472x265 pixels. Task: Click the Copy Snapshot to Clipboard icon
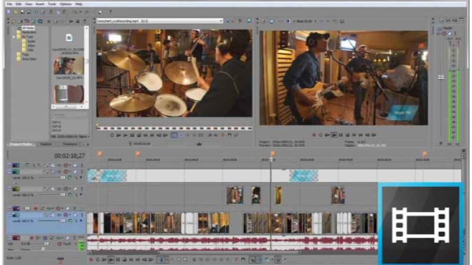coord(335,21)
